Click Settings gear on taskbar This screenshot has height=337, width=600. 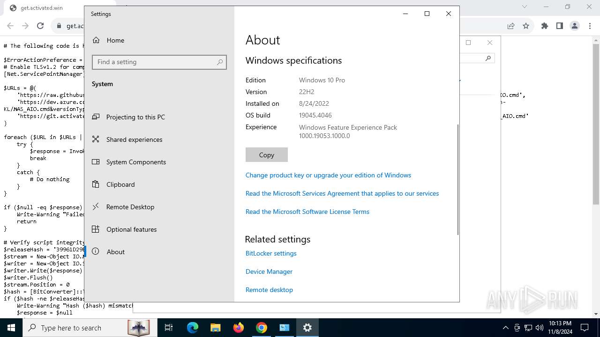pos(307,328)
